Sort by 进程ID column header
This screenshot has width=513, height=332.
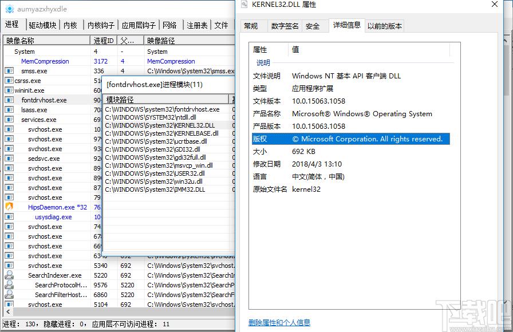point(104,41)
